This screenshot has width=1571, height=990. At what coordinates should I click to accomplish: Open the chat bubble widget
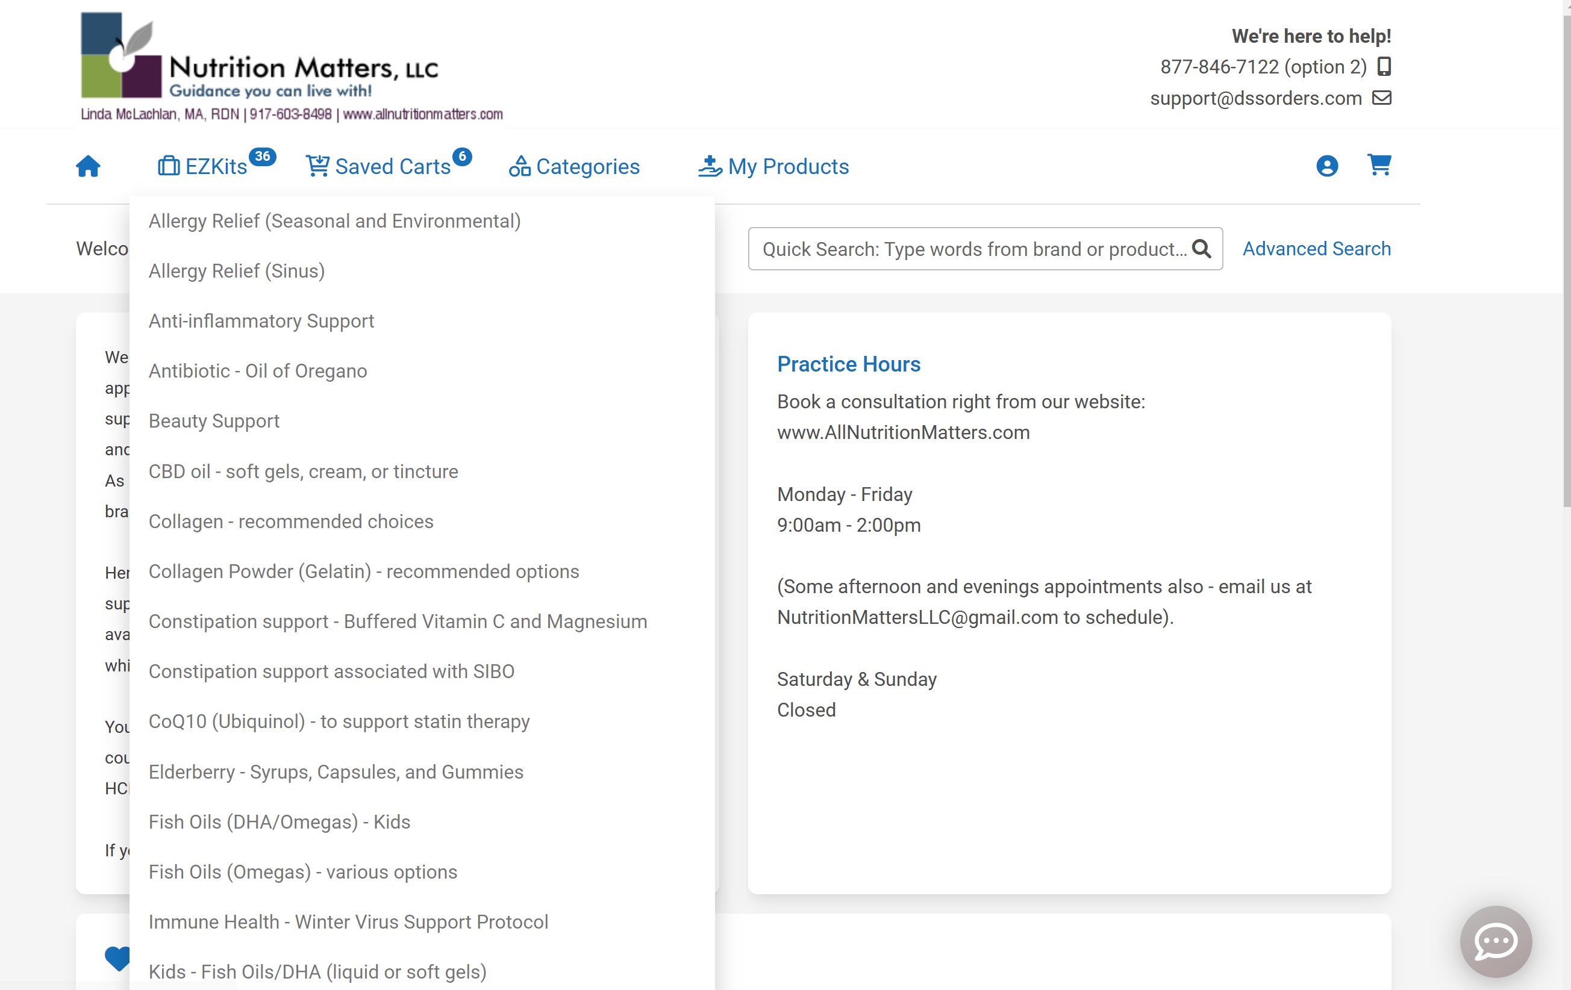1494,941
